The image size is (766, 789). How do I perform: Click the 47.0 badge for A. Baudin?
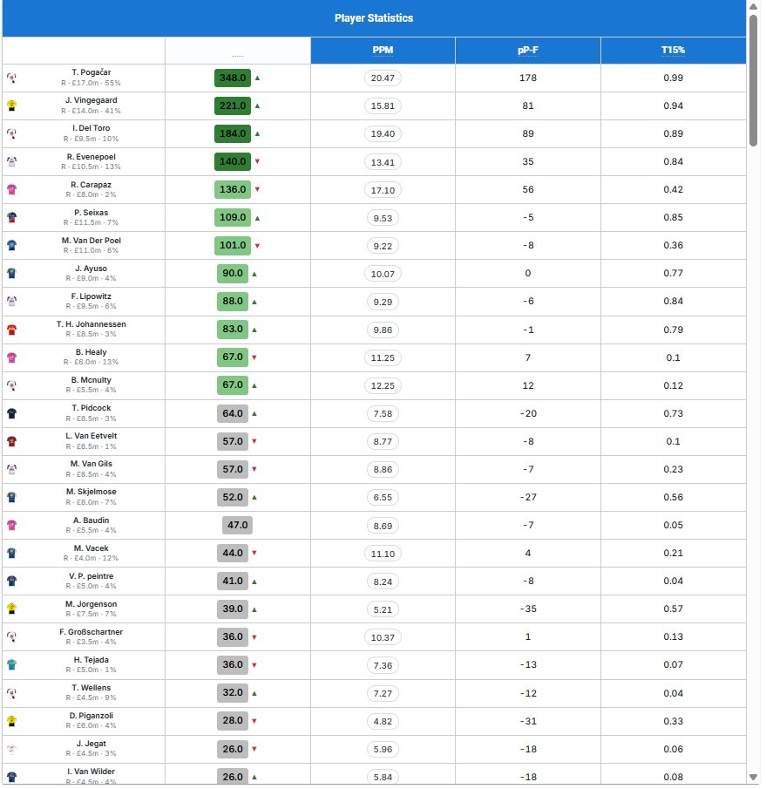[237, 526]
